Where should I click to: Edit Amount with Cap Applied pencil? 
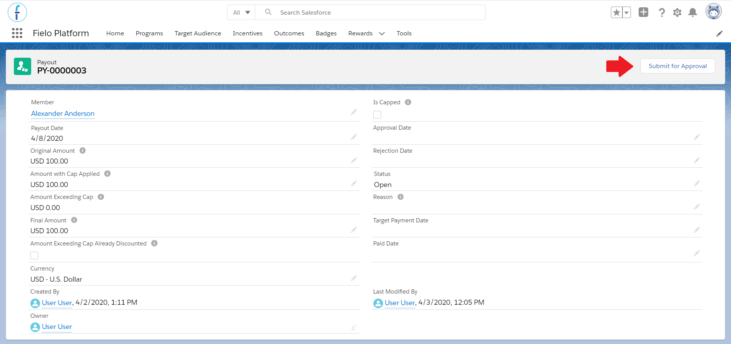tap(354, 183)
